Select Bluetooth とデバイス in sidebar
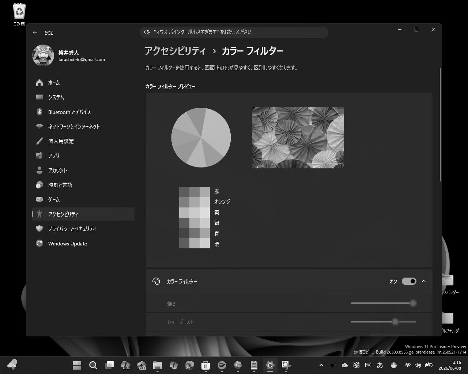468x374 pixels. [x=83, y=112]
